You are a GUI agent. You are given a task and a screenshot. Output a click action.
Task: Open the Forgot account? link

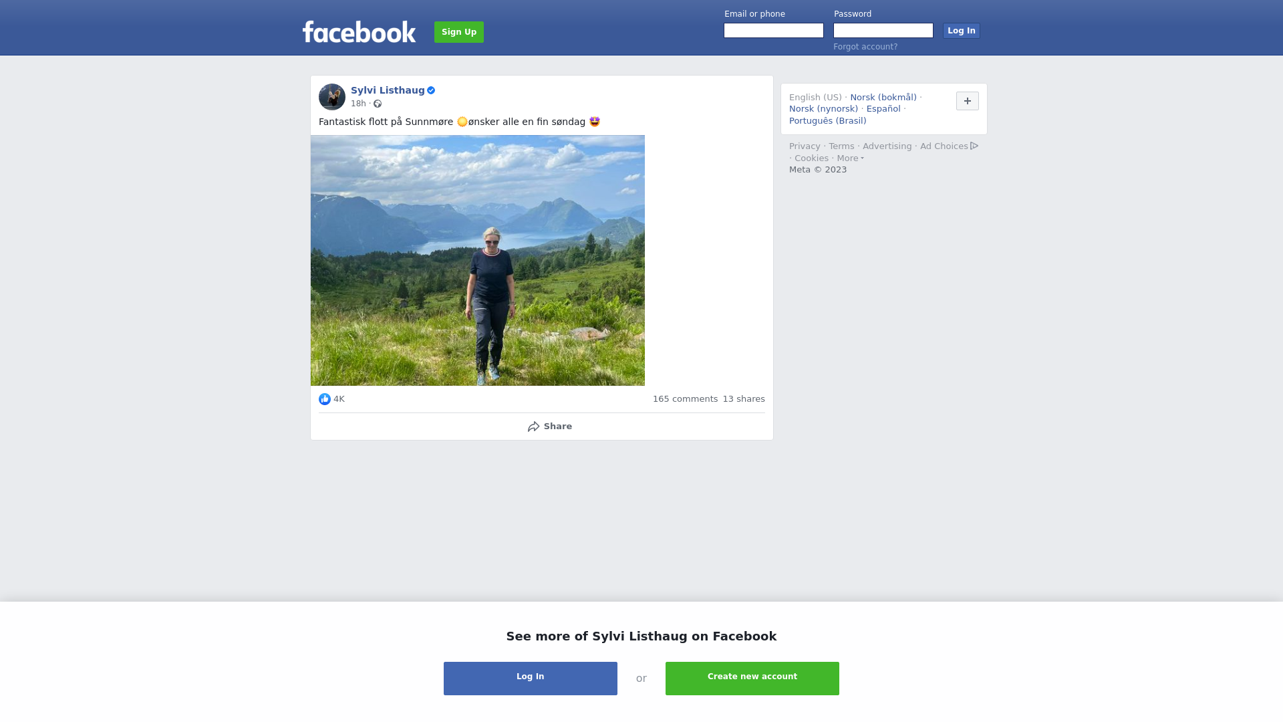865,47
